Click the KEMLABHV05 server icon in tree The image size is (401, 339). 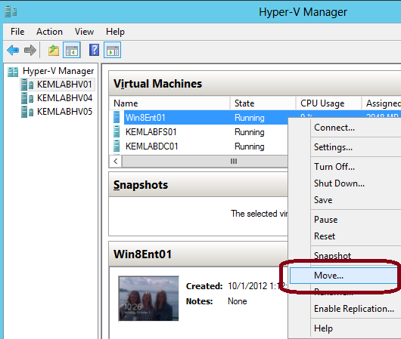[27, 112]
